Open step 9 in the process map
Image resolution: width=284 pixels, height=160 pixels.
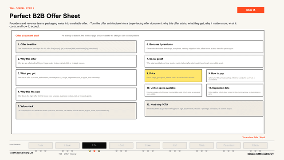[255, 145]
